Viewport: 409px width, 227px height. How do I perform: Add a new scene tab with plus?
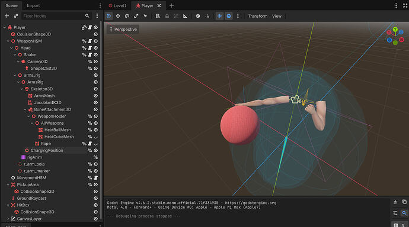[x=171, y=5]
